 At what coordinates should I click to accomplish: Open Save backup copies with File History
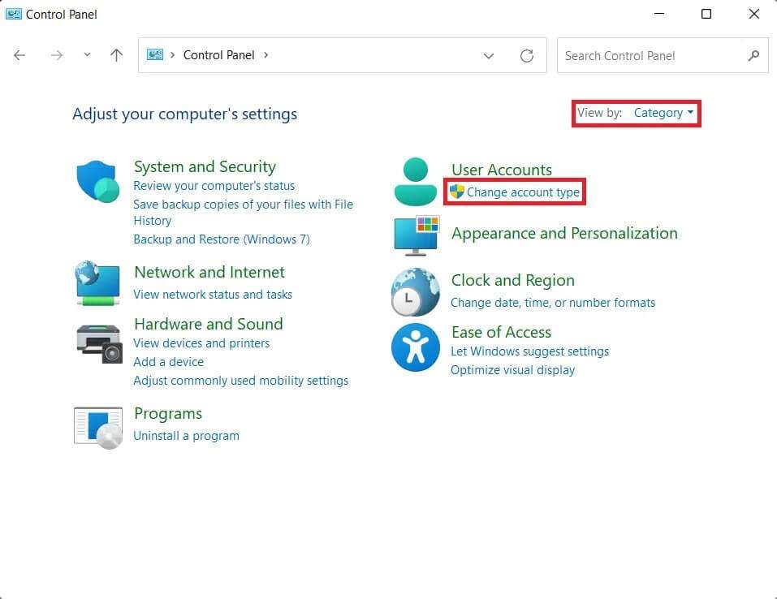coord(244,212)
